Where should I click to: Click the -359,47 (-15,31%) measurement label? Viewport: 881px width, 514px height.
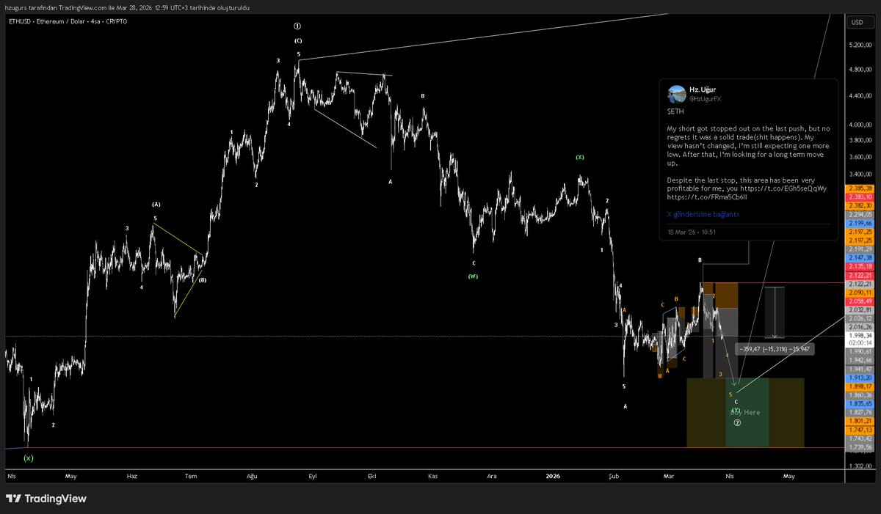[774, 349]
